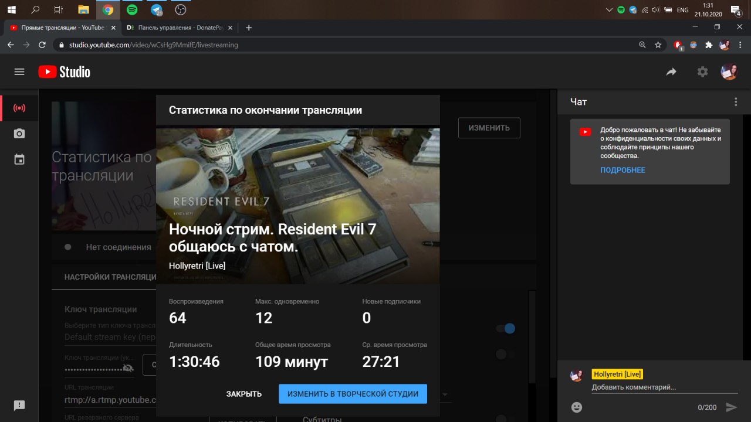Open Chrome profile avatar in browser toolbar
The width and height of the screenshot is (751, 422).
(725, 45)
